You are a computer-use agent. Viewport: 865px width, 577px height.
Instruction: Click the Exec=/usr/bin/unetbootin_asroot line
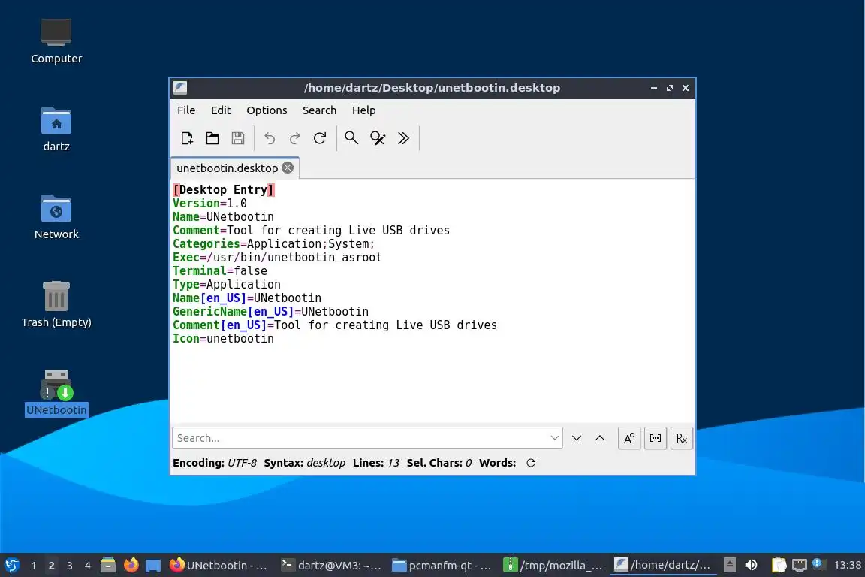[x=277, y=257]
